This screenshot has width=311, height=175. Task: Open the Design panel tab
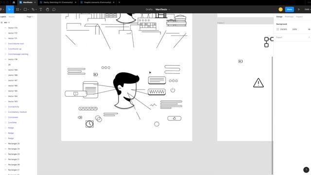pos(279,17)
